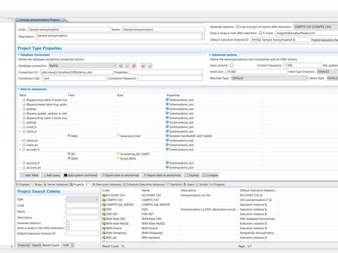Click the minimize view icon beside the editor tab
The height and width of the screenshot is (253, 338).
[x=8, y=19]
